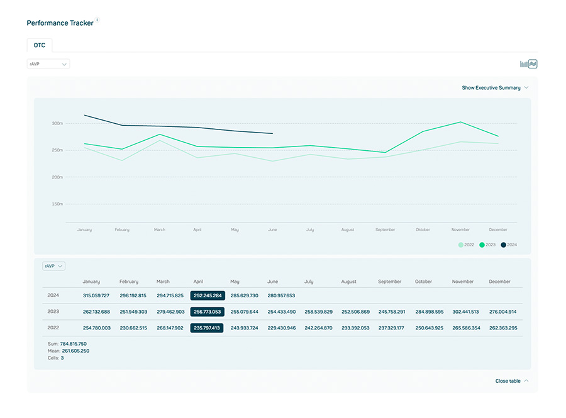Click table cell 245.758.291
Viewport: 566px width, 418px height.
392,312
